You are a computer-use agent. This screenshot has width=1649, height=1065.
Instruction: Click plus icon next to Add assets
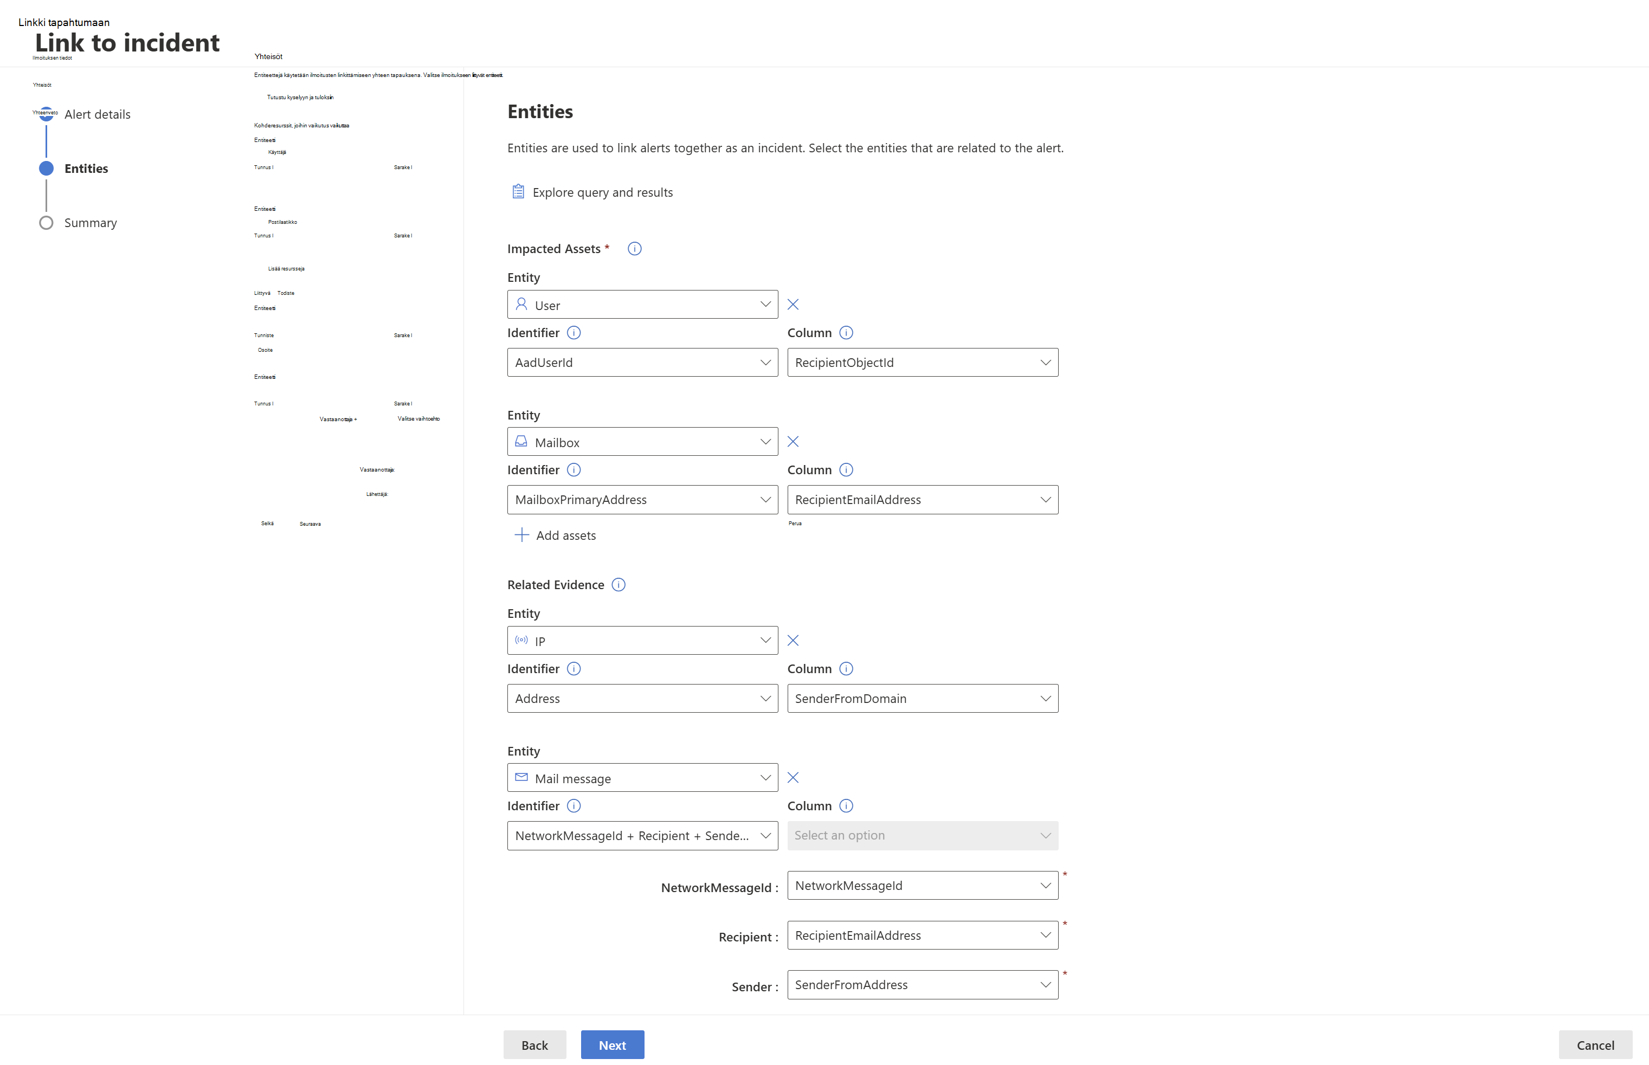521,535
